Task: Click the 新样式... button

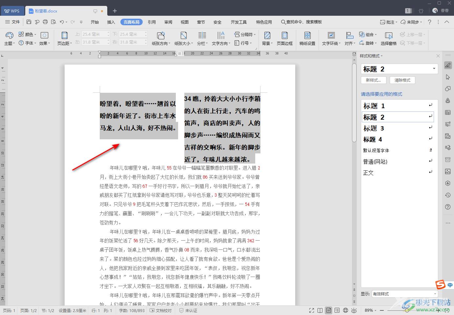Action: (374, 80)
